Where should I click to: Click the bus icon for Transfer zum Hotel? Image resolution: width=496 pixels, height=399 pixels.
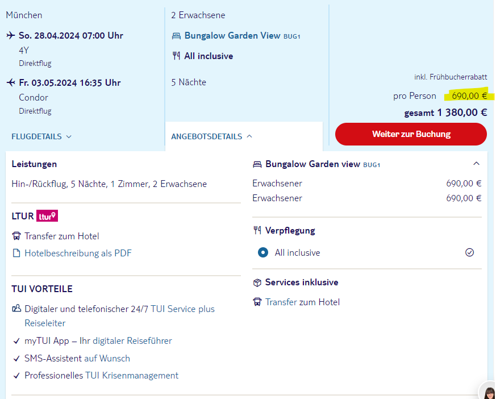pos(16,236)
